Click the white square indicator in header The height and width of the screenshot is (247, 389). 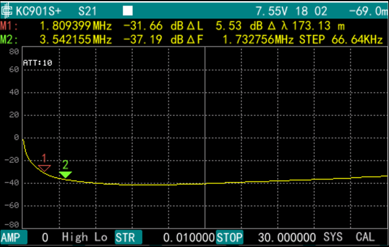(128, 11)
